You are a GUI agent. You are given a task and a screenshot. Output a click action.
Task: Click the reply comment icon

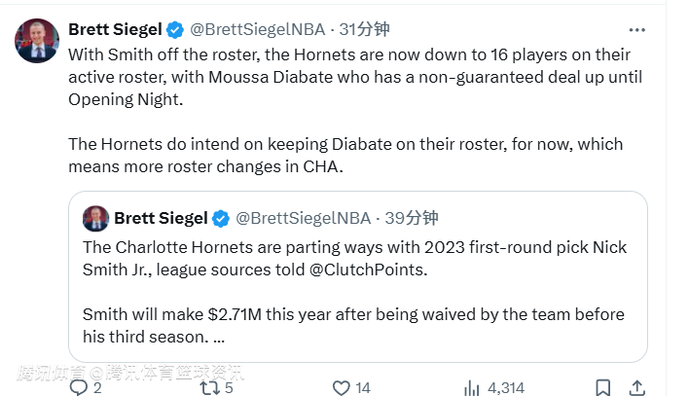coord(79,387)
